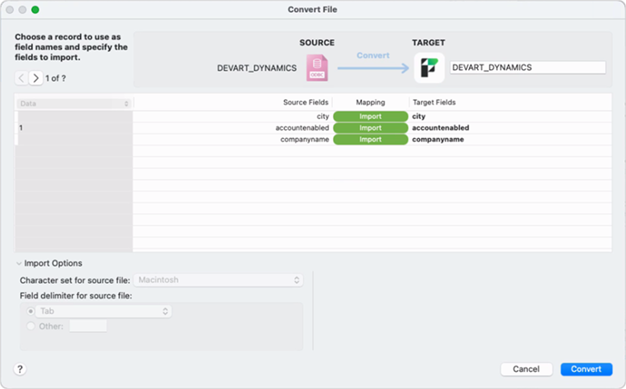Screen dimensions: 626x389
Task: Select the city target field
Action: coord(418,116)
